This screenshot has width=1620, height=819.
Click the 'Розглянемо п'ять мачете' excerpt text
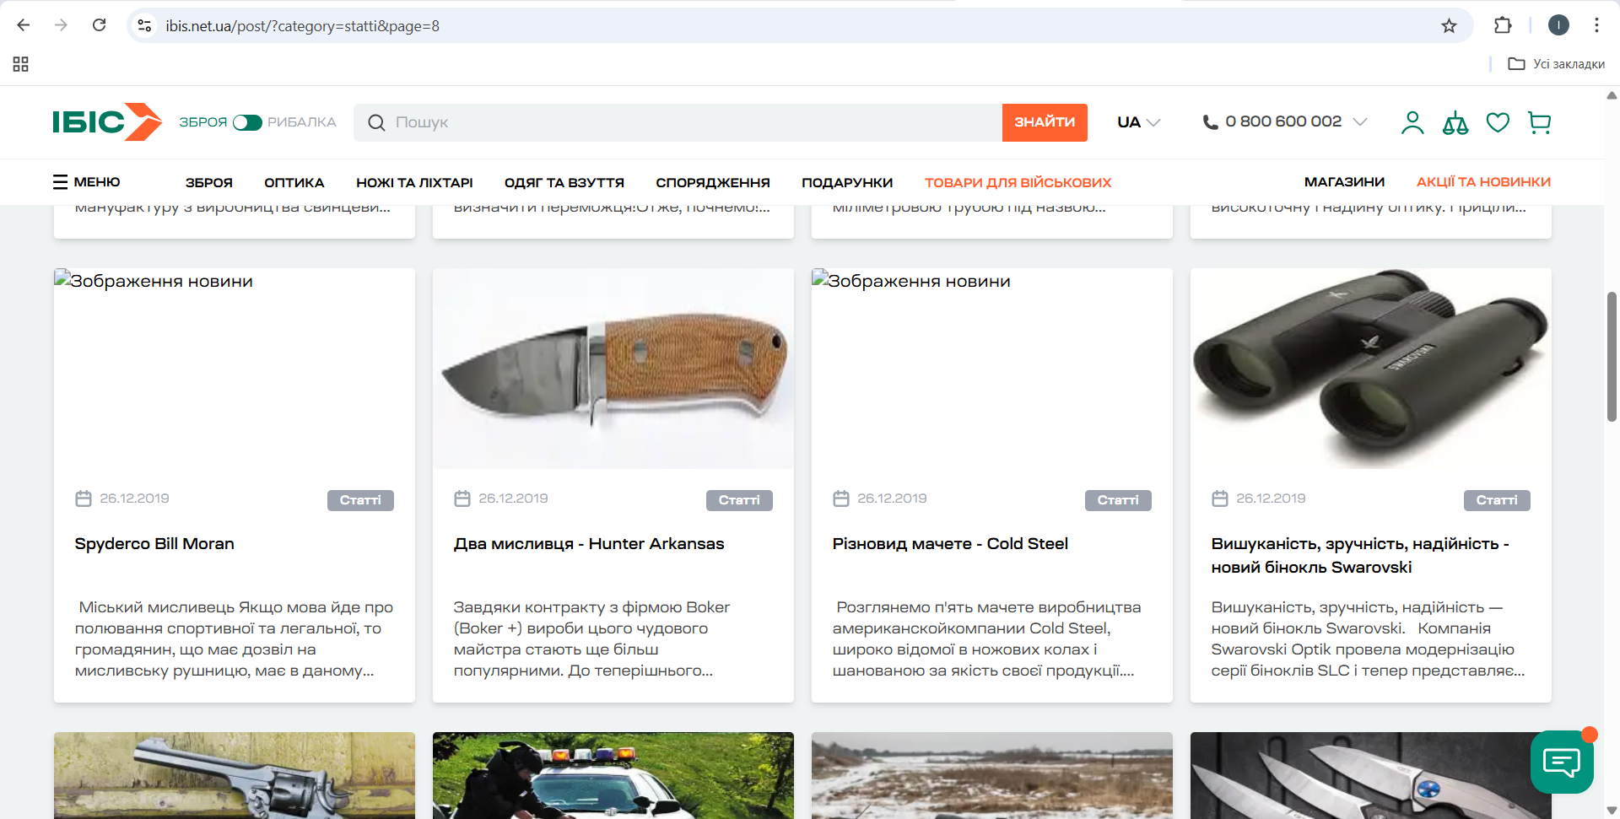986,638
